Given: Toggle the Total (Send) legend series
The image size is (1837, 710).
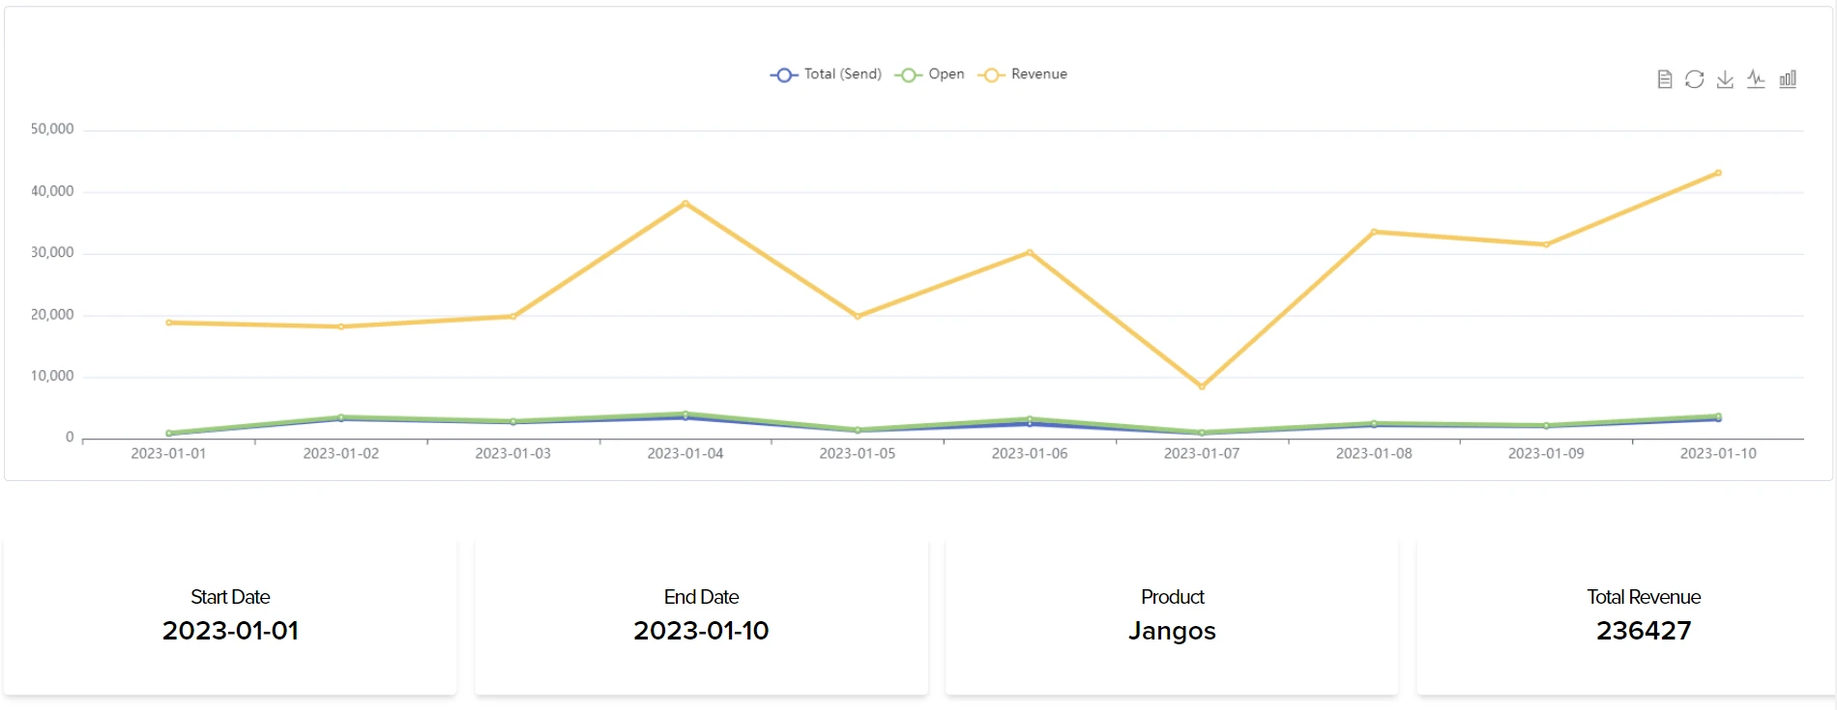Looking at the screenshot, I should tap(826, 74).
